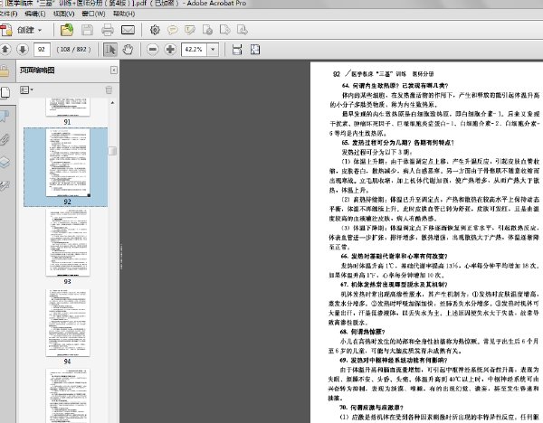This screenshot has height=423, width=543.
Task: Open the zoom level dropdown arrow
Action: coord(213,50)
